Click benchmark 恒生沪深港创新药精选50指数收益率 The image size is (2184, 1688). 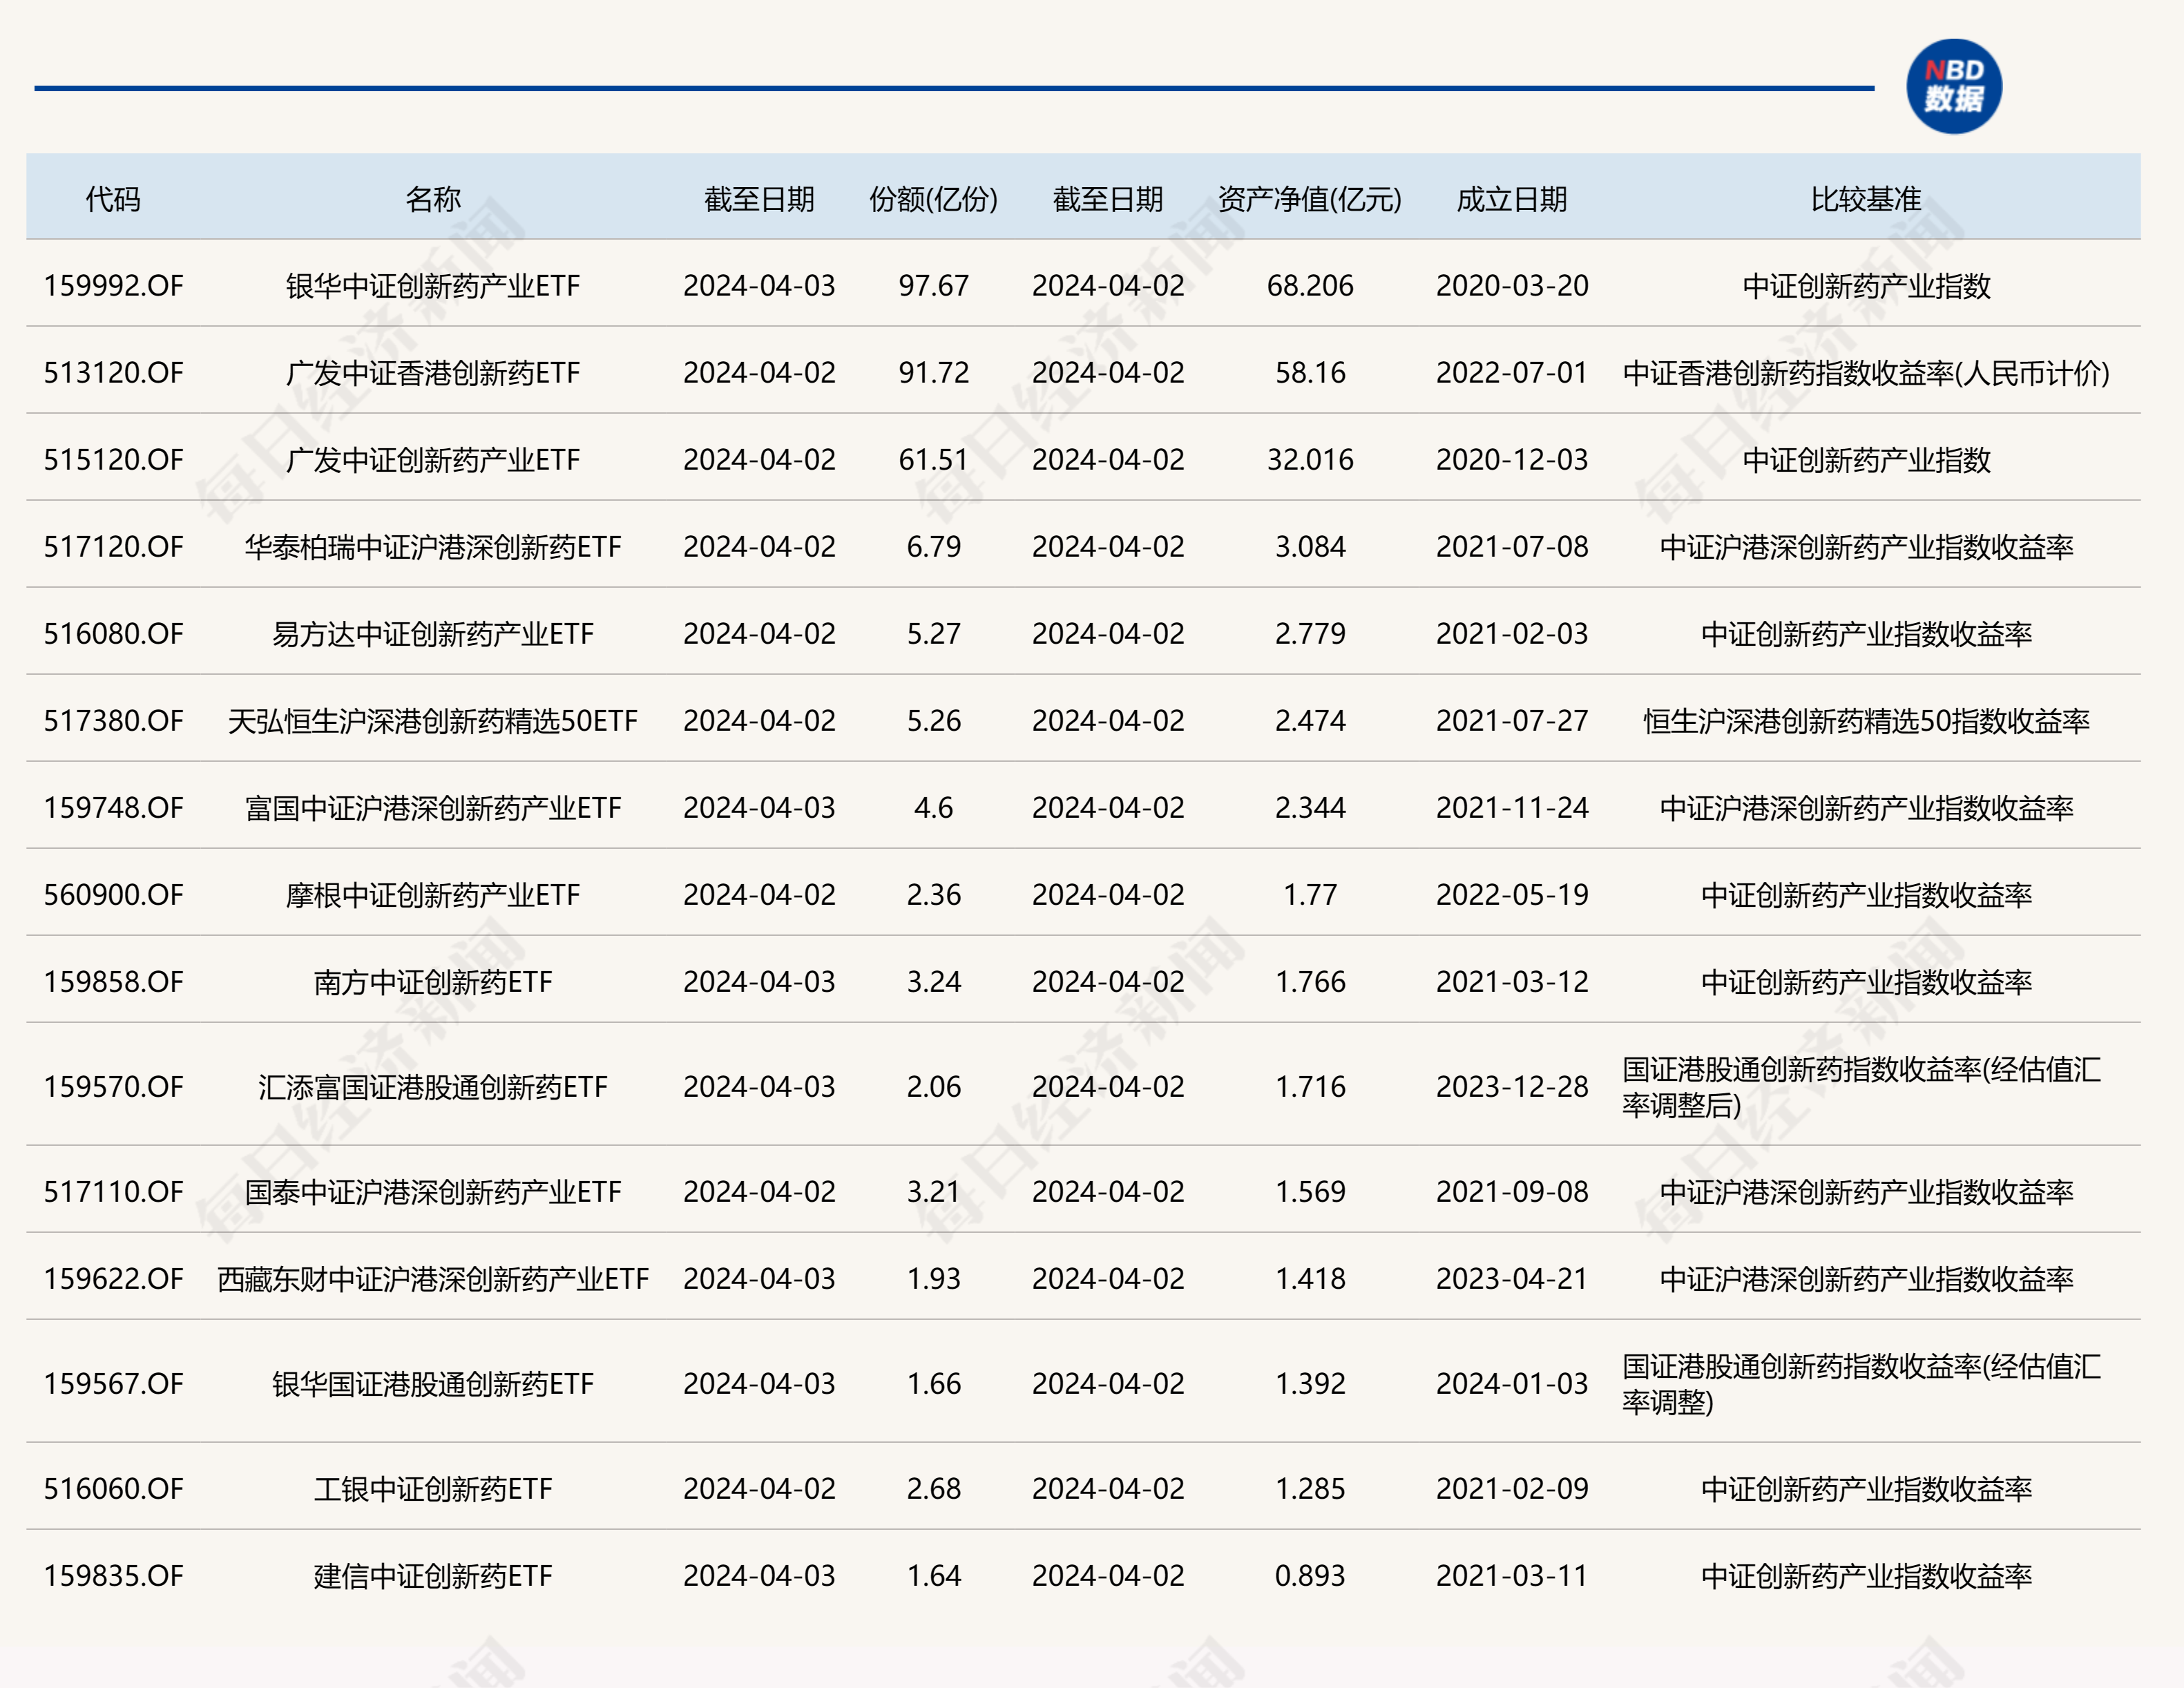pos(1866,721)
